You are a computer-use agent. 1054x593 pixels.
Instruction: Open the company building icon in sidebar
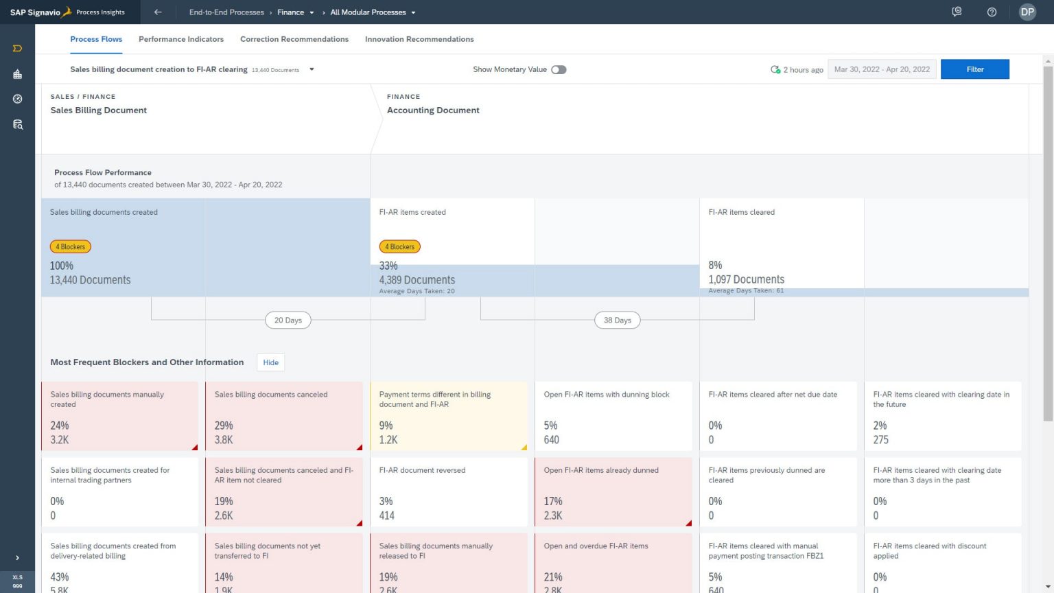[x=17, y=74]
